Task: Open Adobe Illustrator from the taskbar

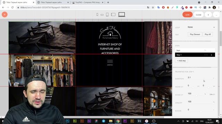Action: pyautogui.click(x=82, y=121)
